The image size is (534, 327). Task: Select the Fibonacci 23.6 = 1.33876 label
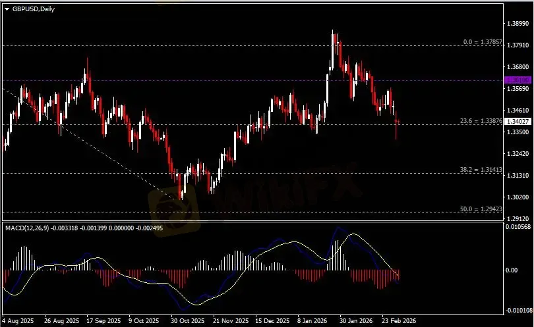coord(481,121)
